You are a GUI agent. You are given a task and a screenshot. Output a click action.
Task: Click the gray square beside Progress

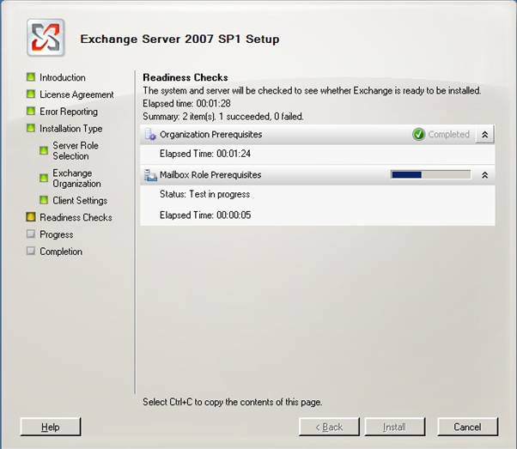pos(31,234)
